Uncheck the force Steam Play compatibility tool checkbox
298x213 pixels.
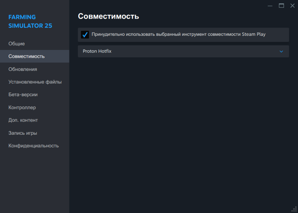(85, 35)
